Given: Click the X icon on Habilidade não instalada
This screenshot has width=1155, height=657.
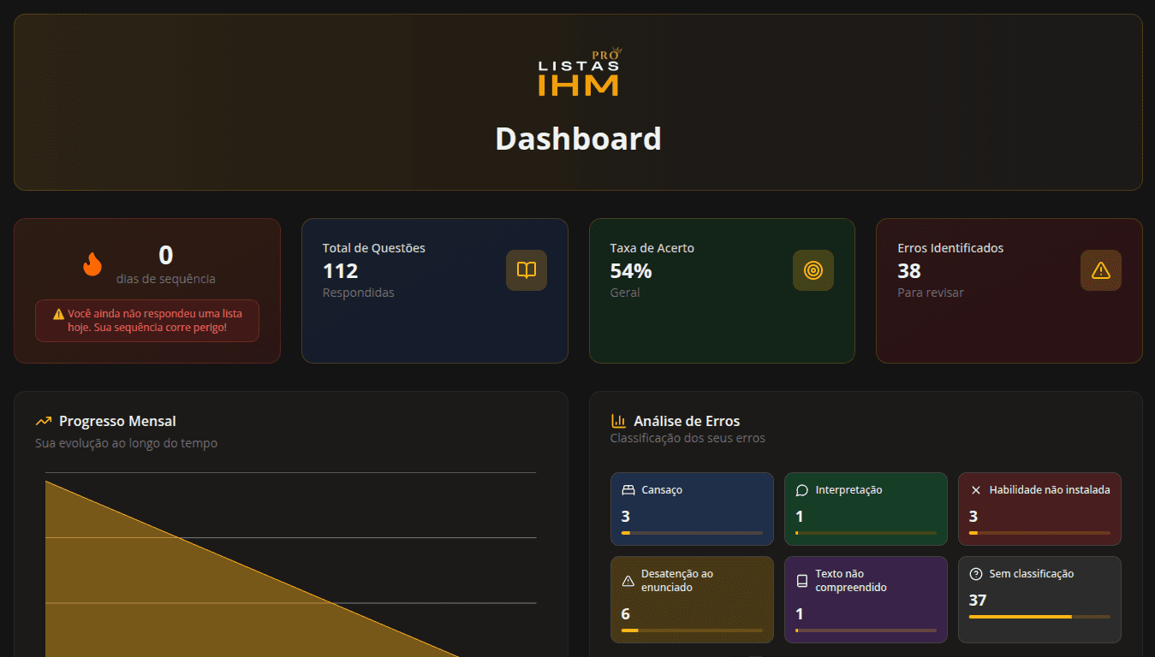Looking at the screenshot, I should (x=975, y=489).
